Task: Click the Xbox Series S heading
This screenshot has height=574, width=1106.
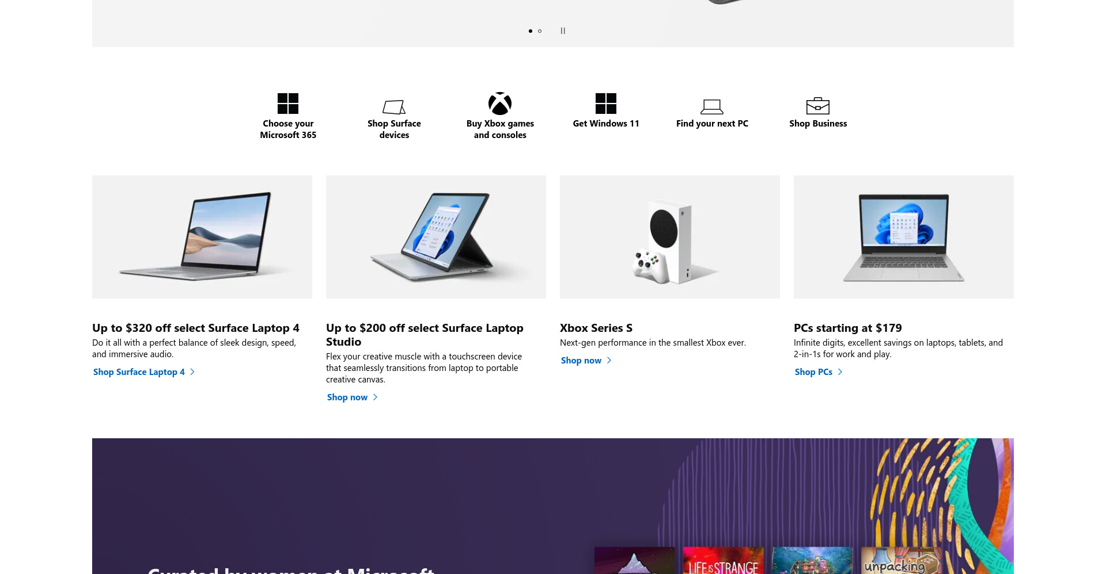Action: (x=596, y=328)
